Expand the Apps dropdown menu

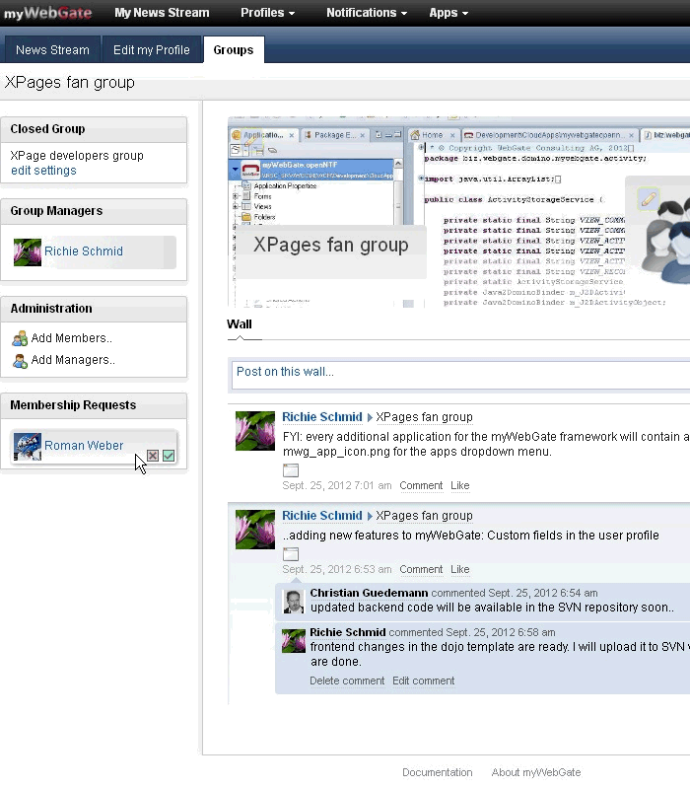(448, 13)
